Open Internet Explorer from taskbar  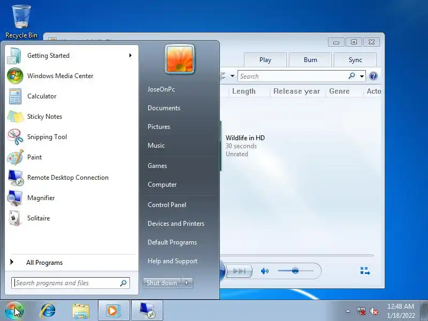tap(48, 311)
